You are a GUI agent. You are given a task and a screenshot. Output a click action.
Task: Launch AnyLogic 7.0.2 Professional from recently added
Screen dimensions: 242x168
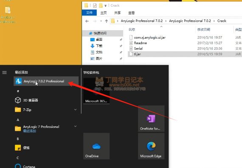[46, 81]
